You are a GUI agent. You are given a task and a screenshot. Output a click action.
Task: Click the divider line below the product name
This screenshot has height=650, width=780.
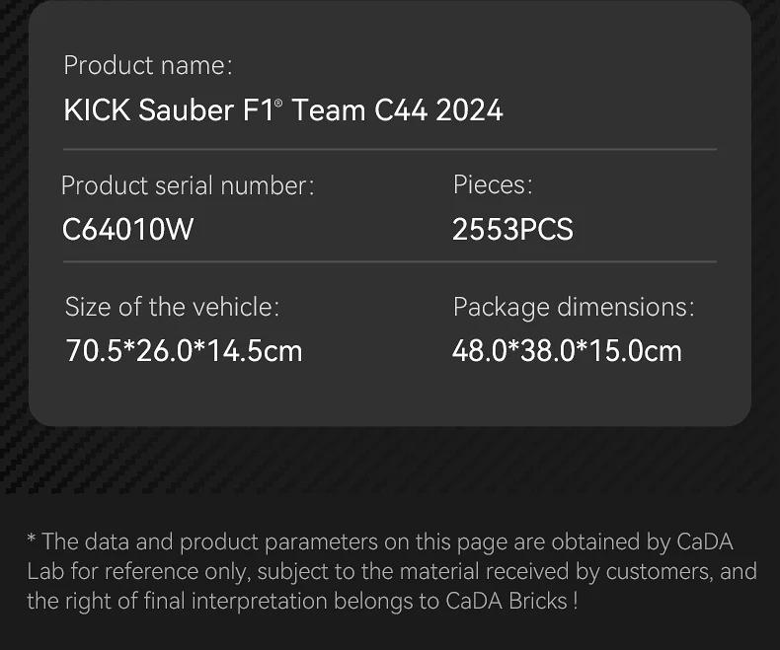click(x=390, y=150)
